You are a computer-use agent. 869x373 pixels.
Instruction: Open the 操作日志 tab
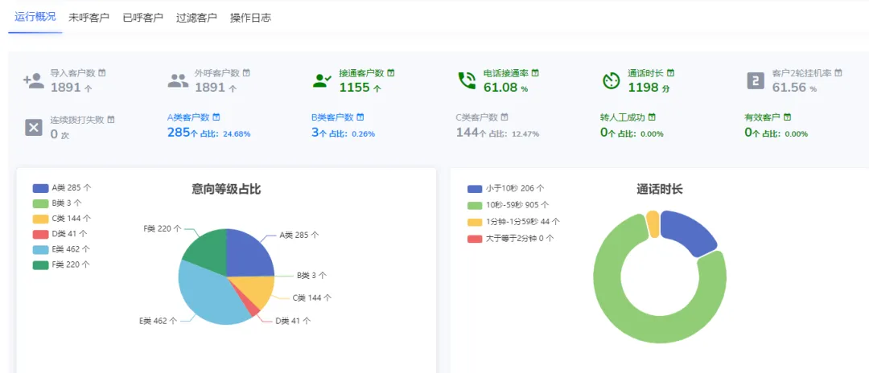coord(250,18)
